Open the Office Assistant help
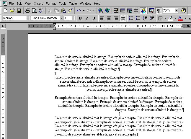The height and width of the screenshot is (139, 191). pos(183,11)
